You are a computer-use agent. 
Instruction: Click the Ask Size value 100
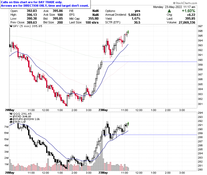60,15
